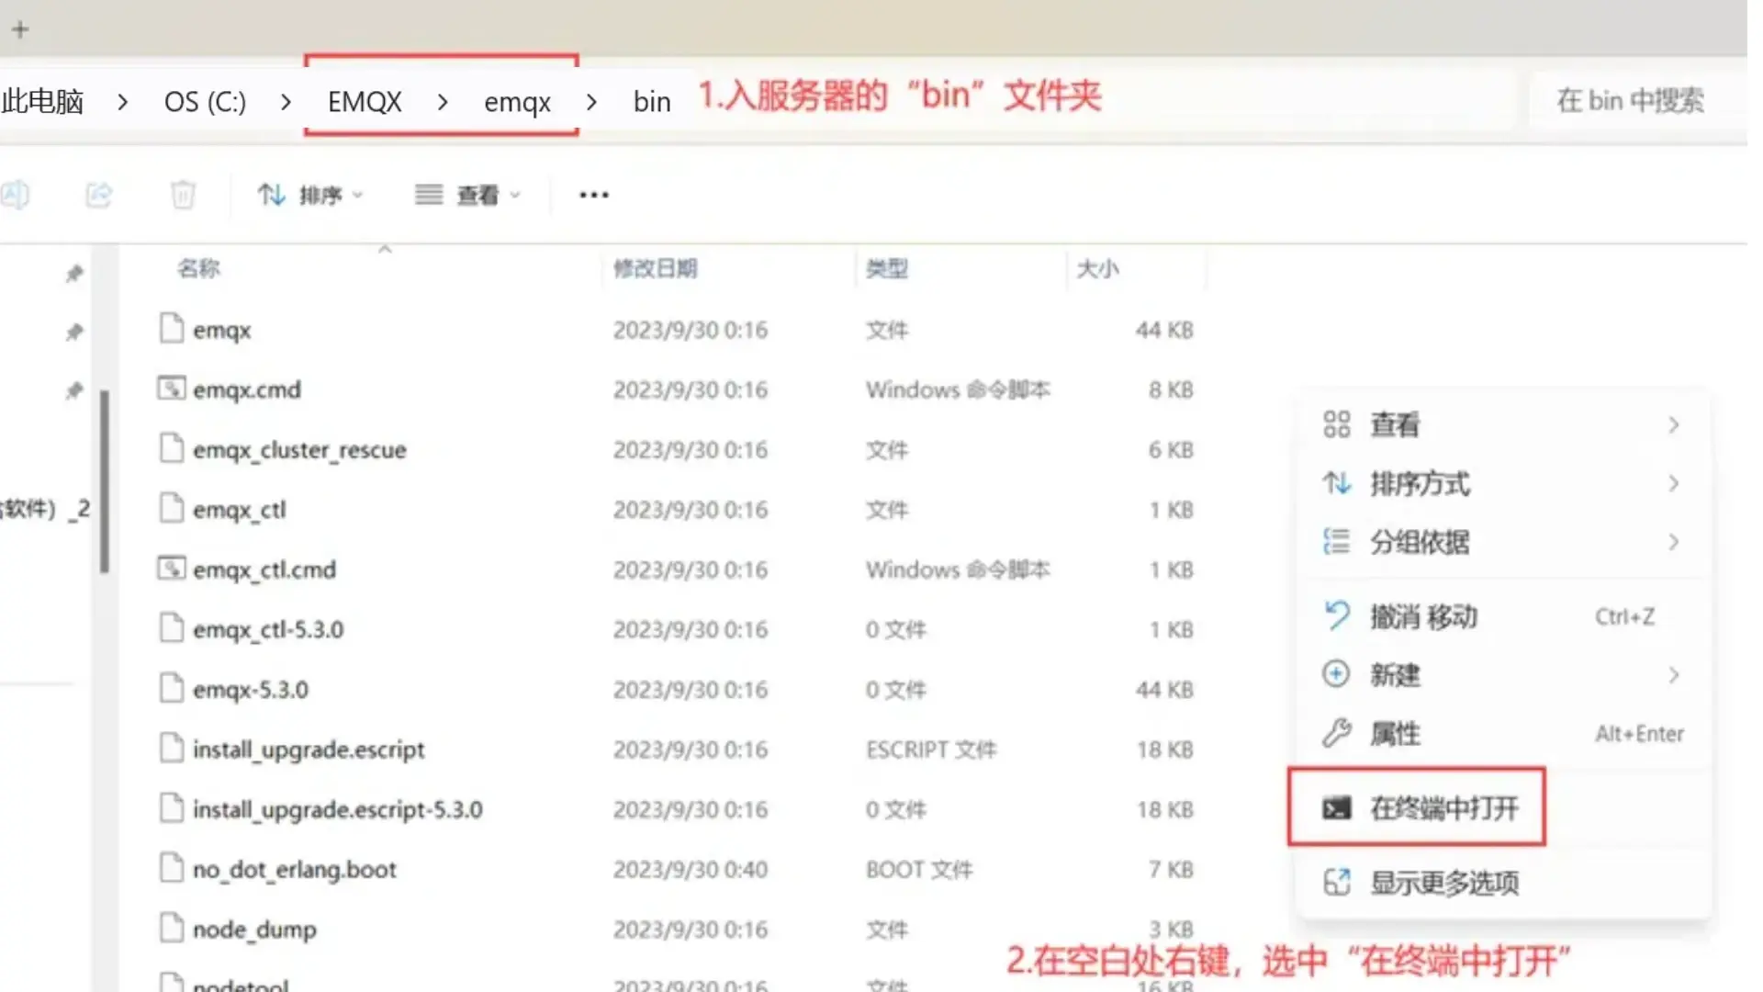
Task: Click 属性 properties menu entry
Action: [x=1395, y=734]
